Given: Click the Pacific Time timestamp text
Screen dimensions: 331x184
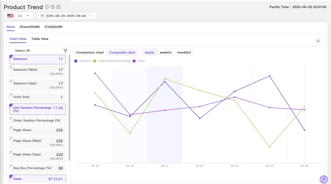Looking at the screenshot, I should click(298, 7).
